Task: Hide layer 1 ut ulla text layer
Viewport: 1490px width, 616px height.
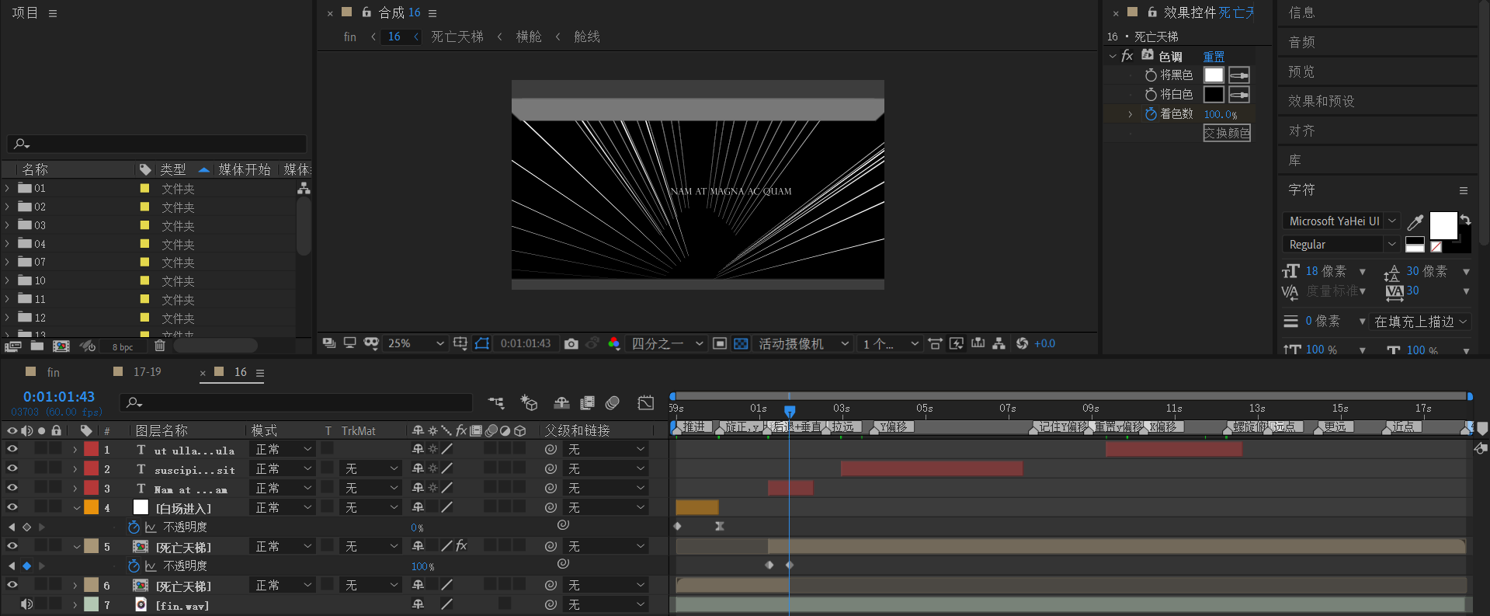Action: pos(12,449)
